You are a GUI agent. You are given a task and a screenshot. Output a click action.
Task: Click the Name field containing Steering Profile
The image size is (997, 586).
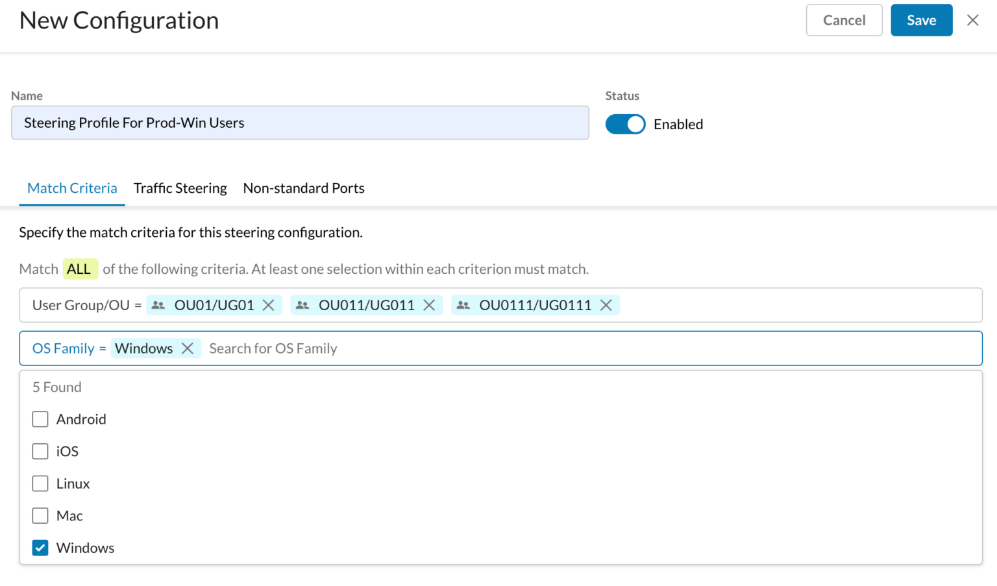coord(300,123)
